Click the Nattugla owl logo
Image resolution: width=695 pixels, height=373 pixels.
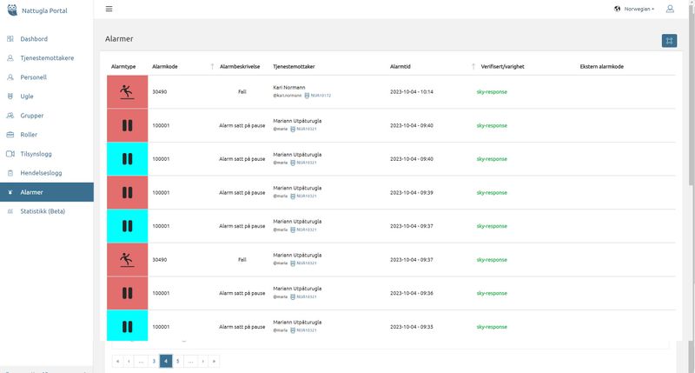click(x=10, y=10)
